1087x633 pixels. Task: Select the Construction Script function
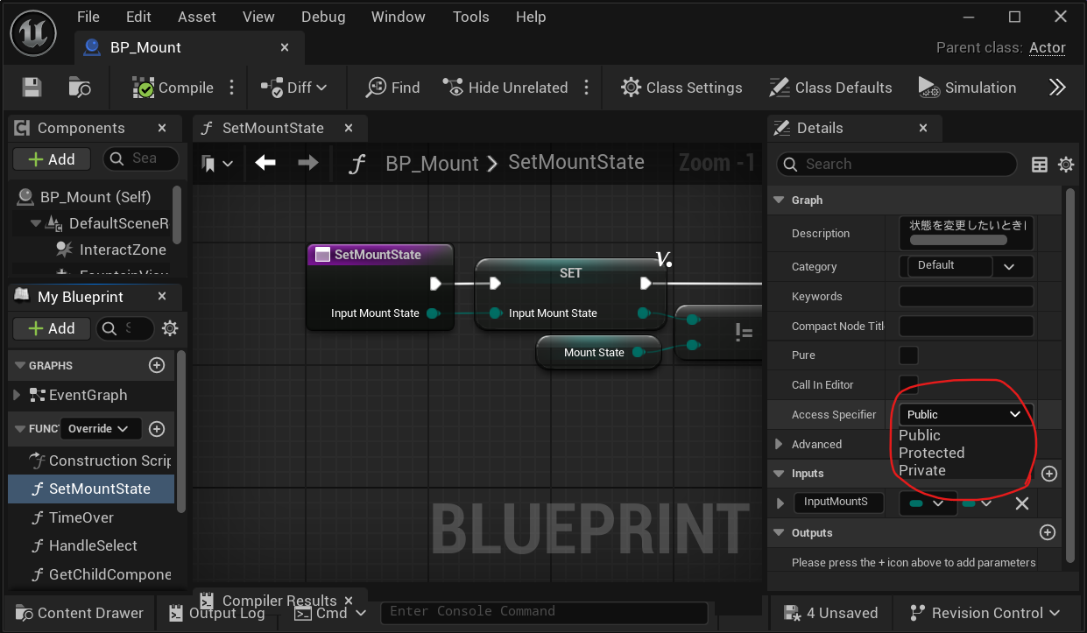(x=100, y=461)
